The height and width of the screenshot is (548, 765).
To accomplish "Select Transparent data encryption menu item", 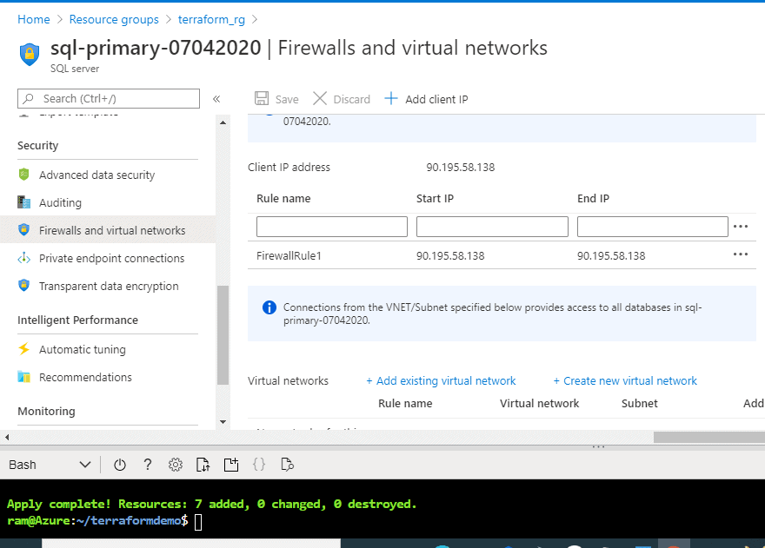I will click(109, 286).
